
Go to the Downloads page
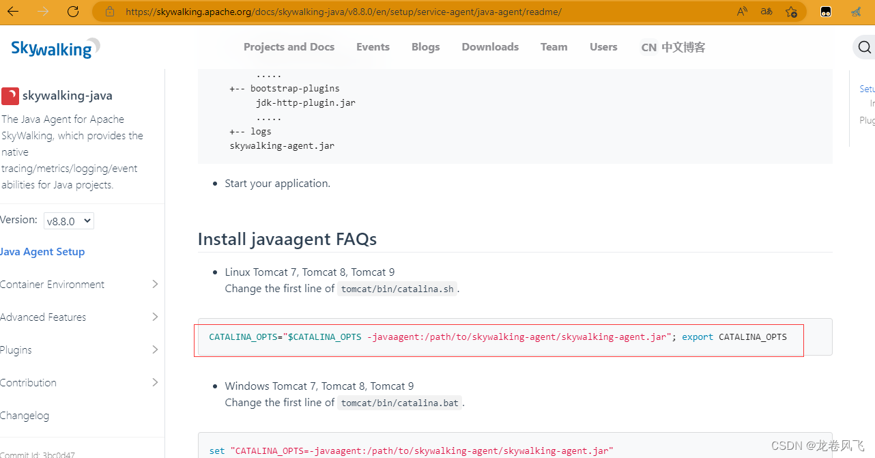coord(490,47)
